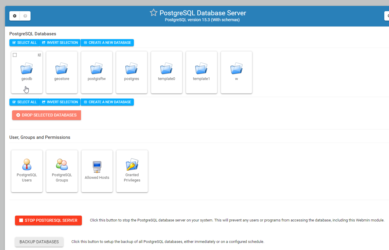This screenshot has width=389, height=250.
Task: Open the w database icon
Action: [x=236, y=69]
